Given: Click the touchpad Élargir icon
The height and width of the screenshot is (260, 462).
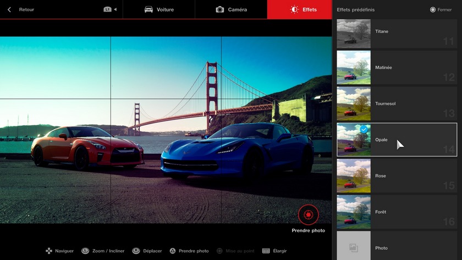Looking at the screenshot, I should 266,251.
